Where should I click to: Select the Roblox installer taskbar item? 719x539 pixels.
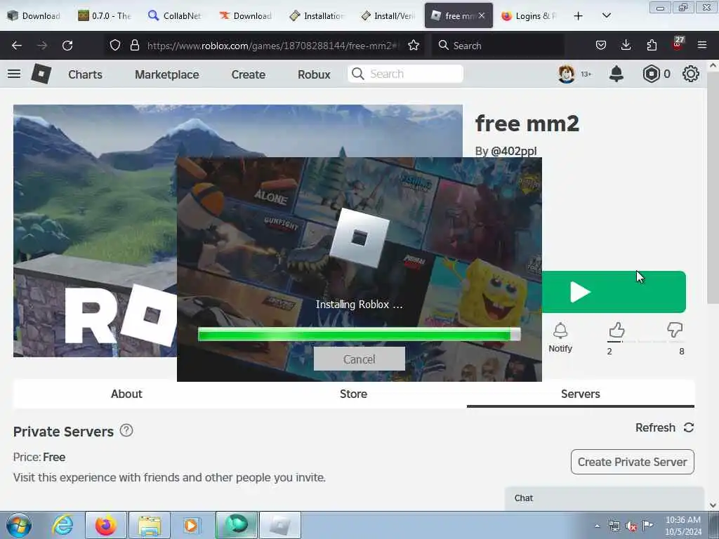tap(280, 525)
